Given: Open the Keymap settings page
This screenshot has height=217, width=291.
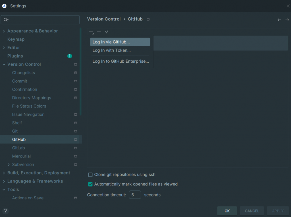Looking at the screenshot, I should 16,39.
